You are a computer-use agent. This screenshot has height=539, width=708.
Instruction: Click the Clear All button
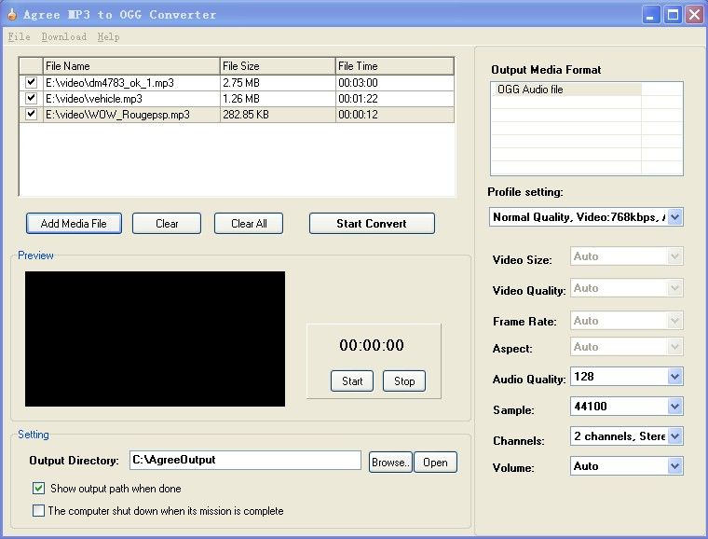pos(249,223)
